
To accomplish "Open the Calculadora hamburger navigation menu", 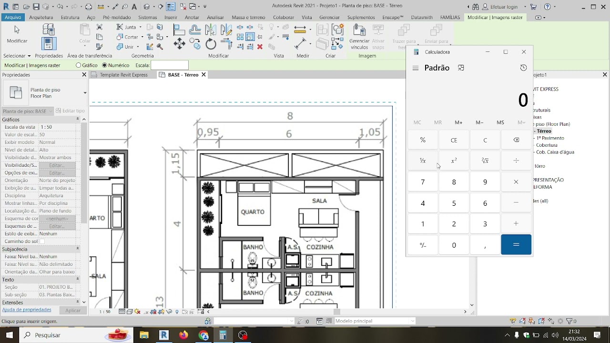I will (416, 68).
